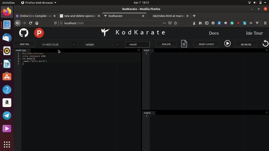
Task: Open a new browser tab
Action: pos(194,16)
